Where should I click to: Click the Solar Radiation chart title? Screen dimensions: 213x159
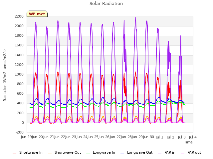(106, 4)
